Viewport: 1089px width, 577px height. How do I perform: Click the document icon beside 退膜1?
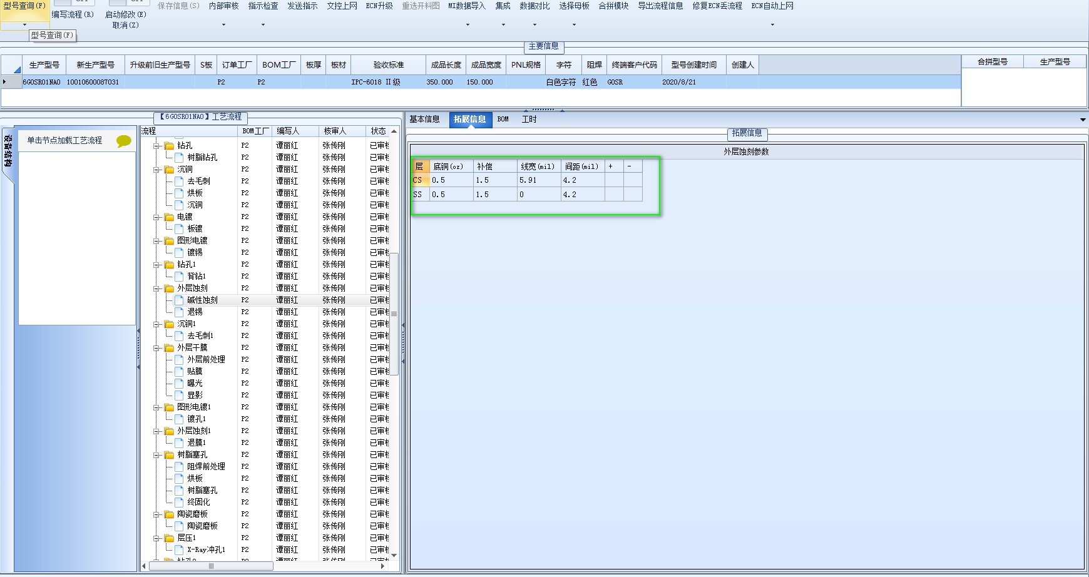point(179,443)
